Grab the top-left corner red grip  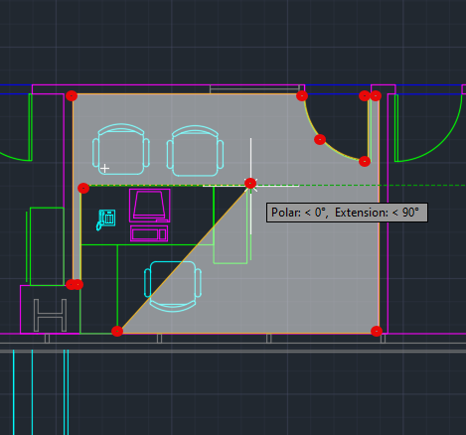click(x=72, y=96)
